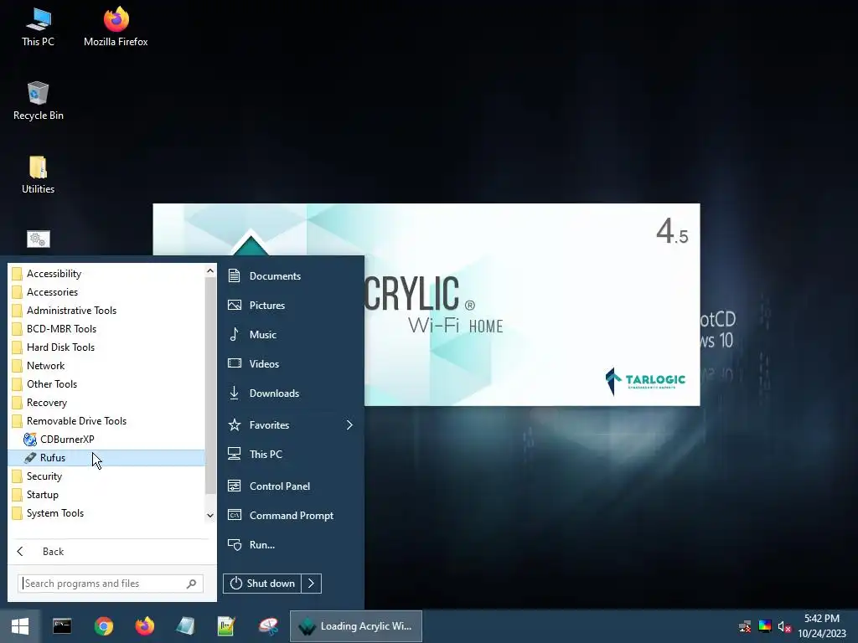Select Loading Acrylic Wi-Fi taskbar button
Viewport: 858px width, 643px height.
[x=355, y=626]
